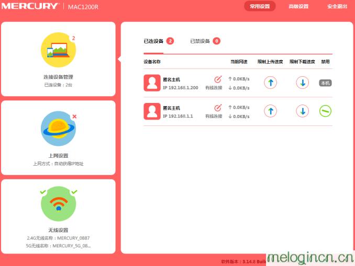Viewport: 355px width, 266px height.
Task: Select the 常用设置 menu
Action: tap(260, 6)
